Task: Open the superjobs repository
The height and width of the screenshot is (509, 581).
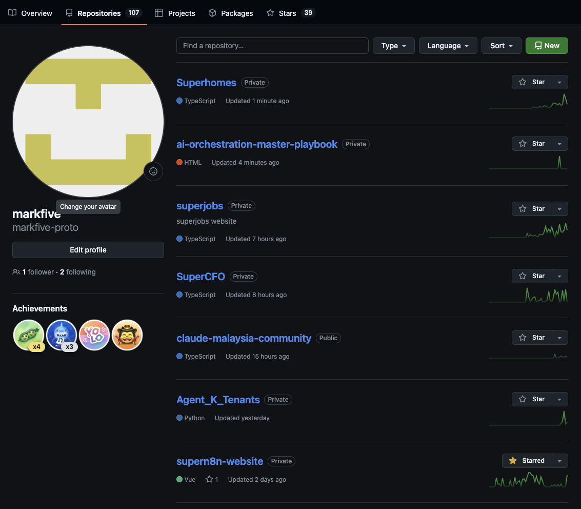Action: click(199, 205)
